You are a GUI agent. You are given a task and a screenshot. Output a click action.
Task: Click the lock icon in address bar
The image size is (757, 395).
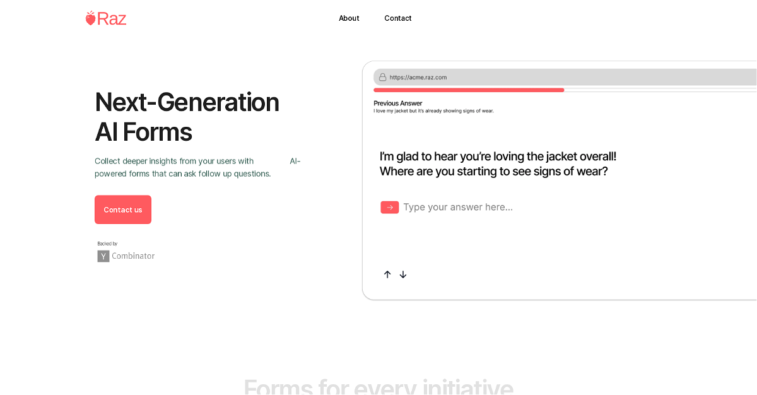(x=382, y=77)
